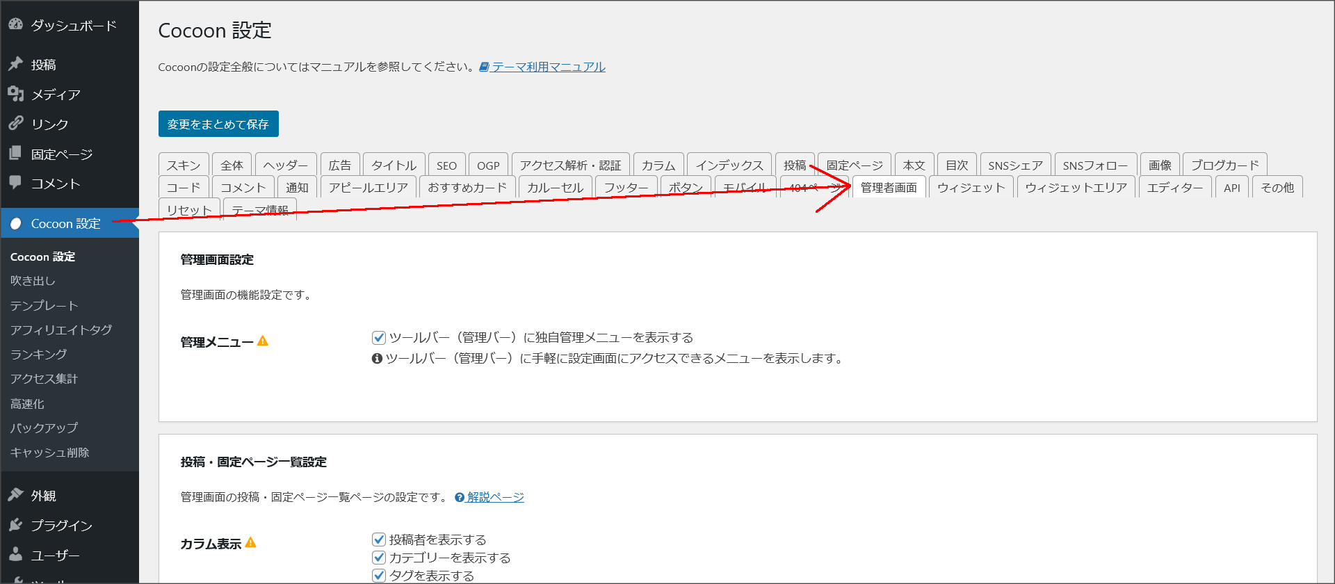Open the コード tab
The height and width of the screenshot is (584, 1335).
[184, 187]
